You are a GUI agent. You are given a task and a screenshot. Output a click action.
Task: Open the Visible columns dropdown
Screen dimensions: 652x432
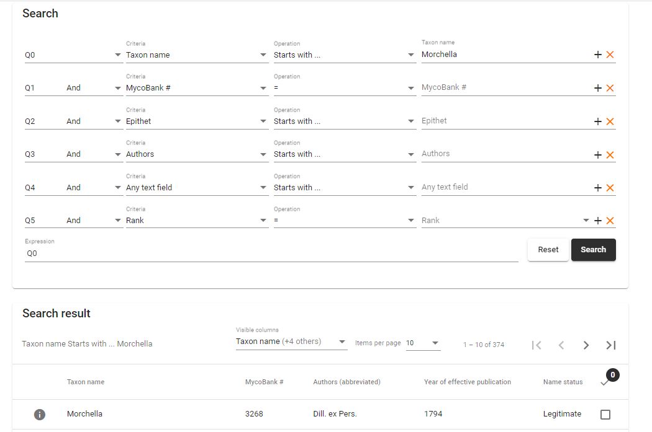pyautogui.click(x=291, y=342)
